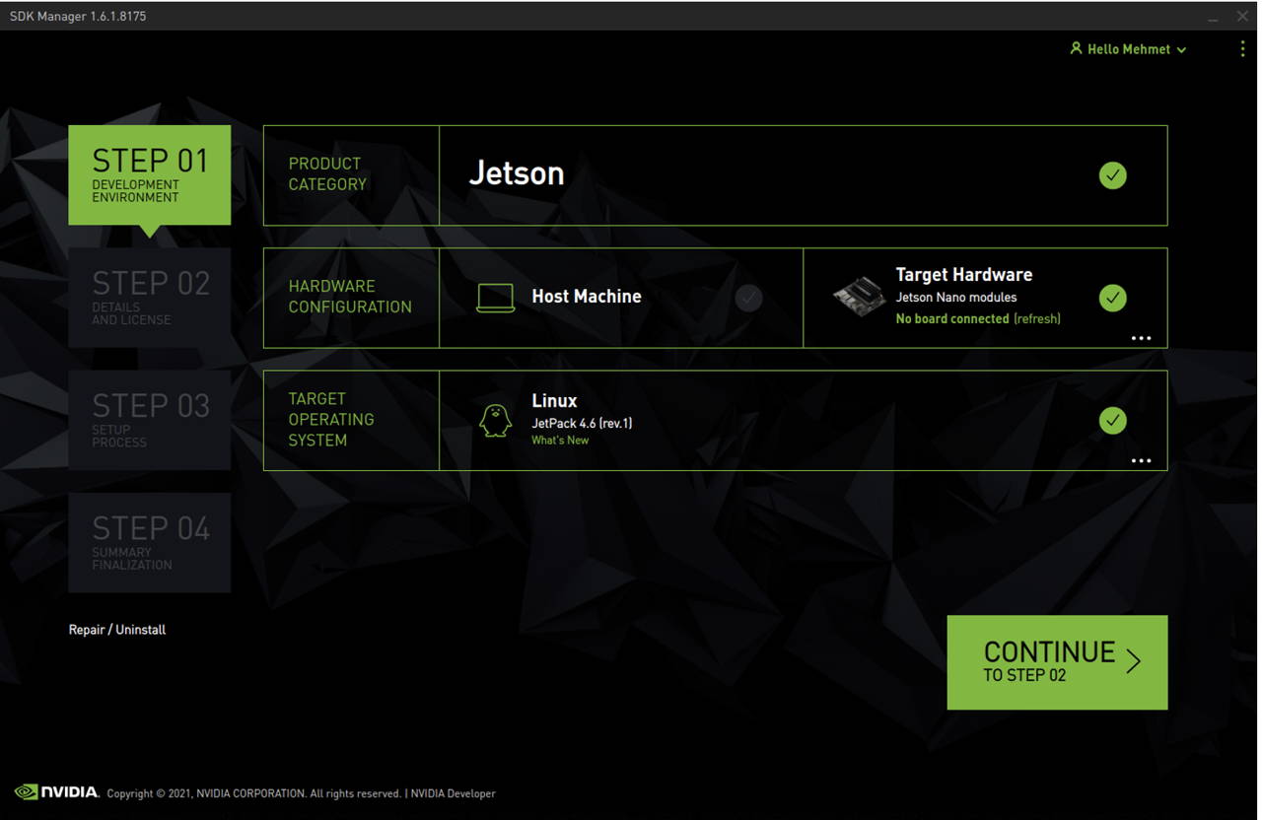Open the Target Operating System ellipsis options

[x=1141, y=460]
